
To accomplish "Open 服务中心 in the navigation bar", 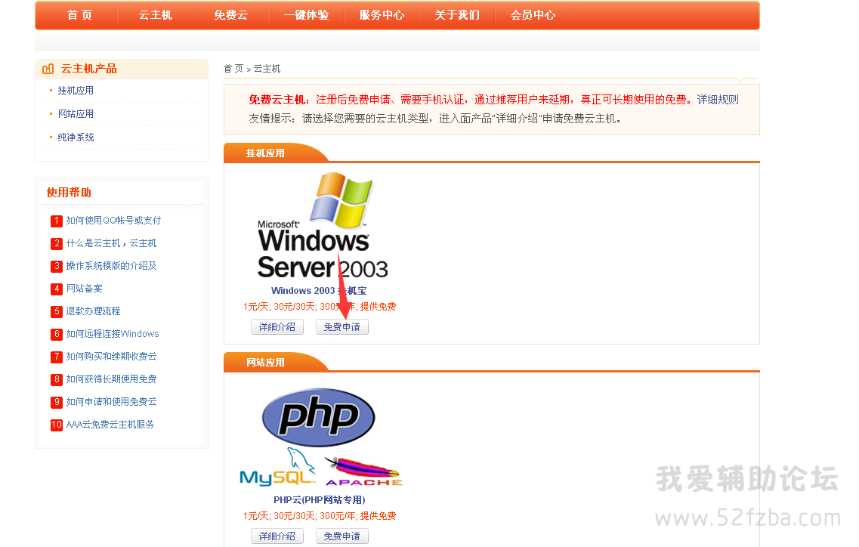I will click(382, 15).
